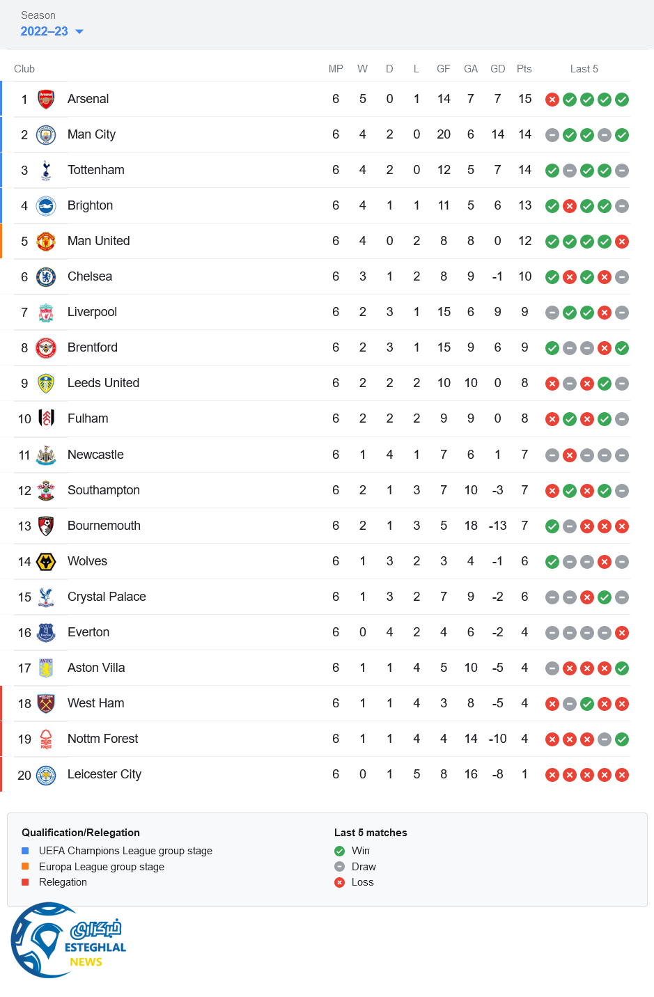Click the Liverpool club crest
654x997 pixels.
[46, 312]
